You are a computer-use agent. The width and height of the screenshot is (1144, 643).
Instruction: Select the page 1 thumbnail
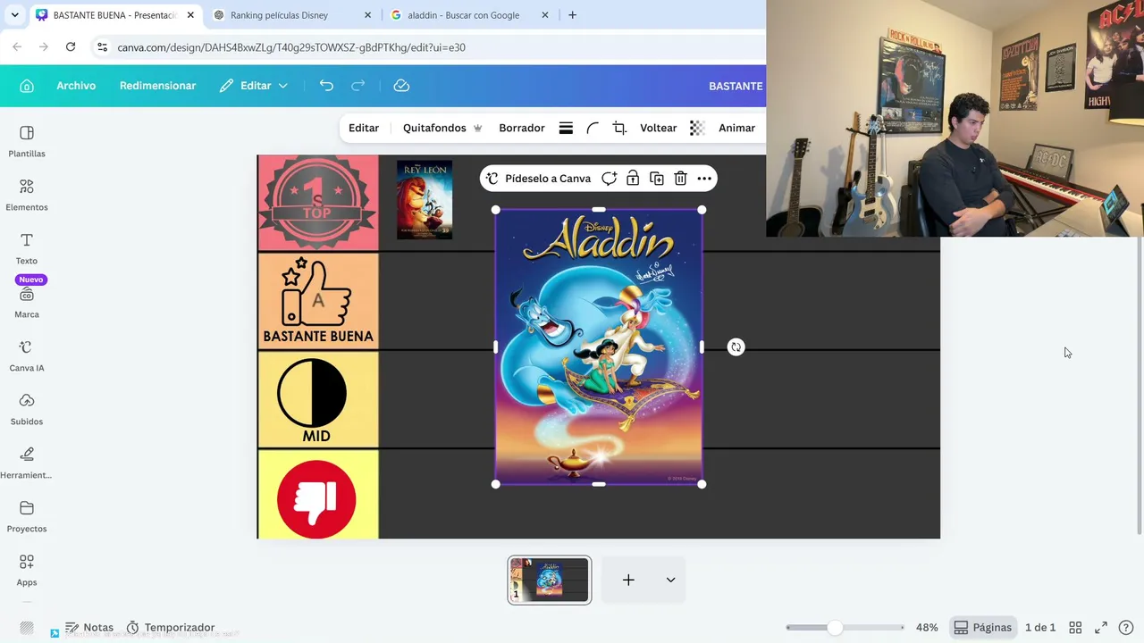pyautogui.click(x=550, y=580)
